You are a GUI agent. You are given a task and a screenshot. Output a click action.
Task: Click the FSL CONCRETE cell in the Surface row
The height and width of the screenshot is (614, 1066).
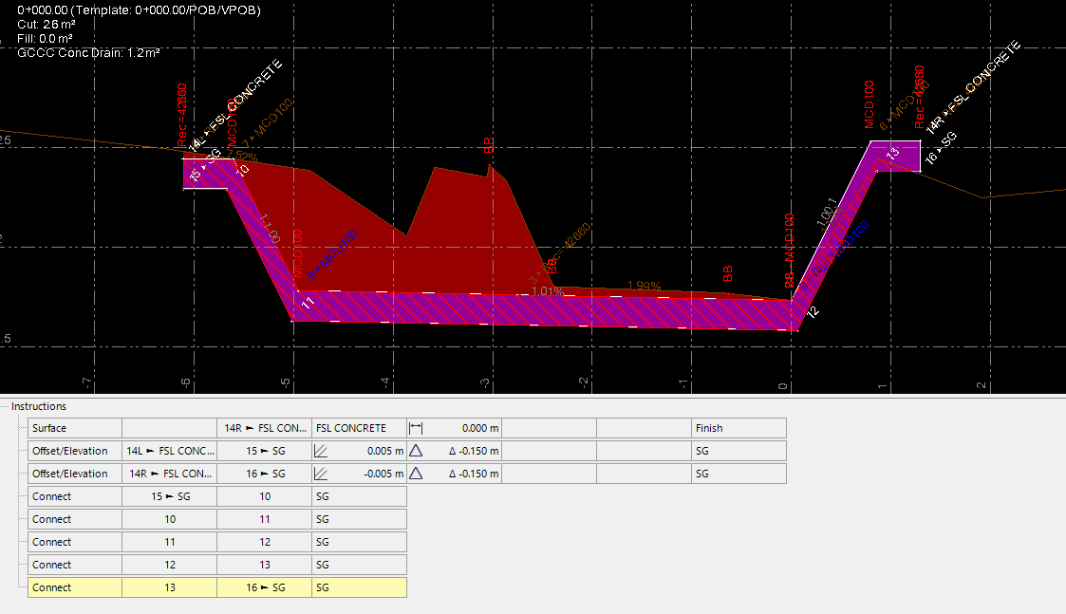pyautogui.click(x=359, y=428)
